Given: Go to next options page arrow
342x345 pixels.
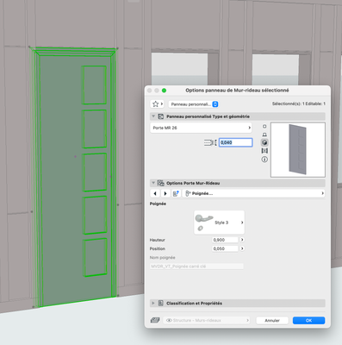Looking at the screenshot, I should [x=165, y=193].
